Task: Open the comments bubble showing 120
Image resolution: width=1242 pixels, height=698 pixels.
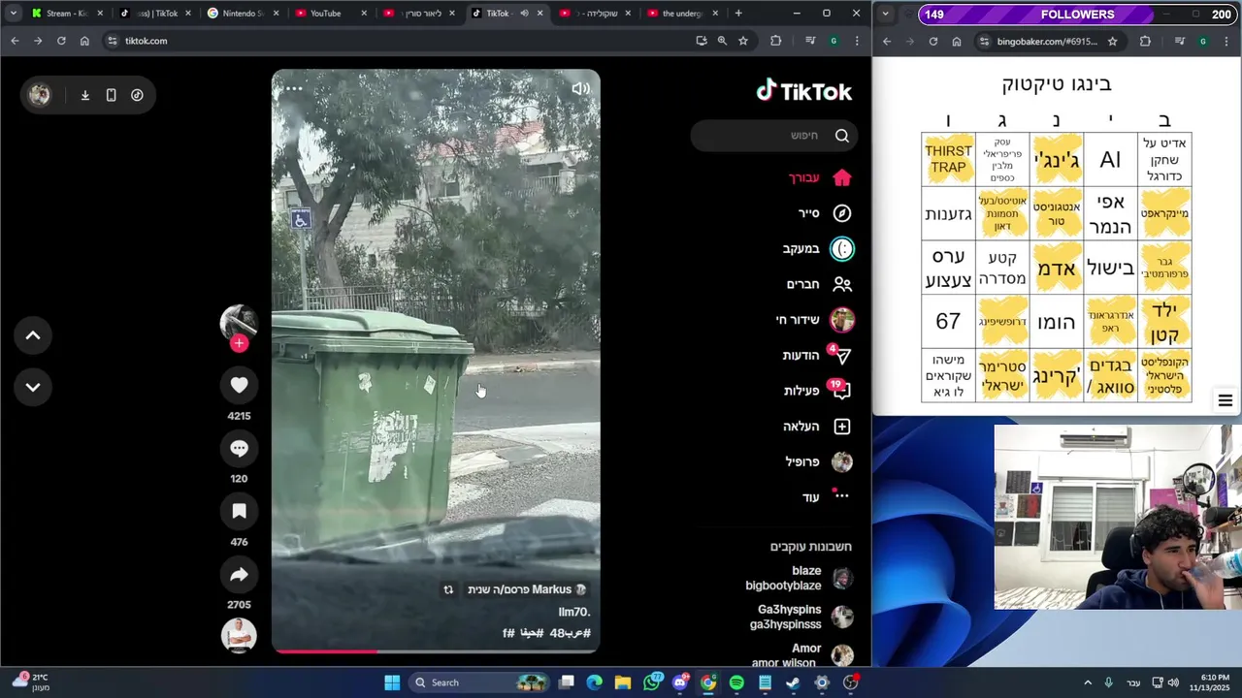Action: [x=239, y=449]
